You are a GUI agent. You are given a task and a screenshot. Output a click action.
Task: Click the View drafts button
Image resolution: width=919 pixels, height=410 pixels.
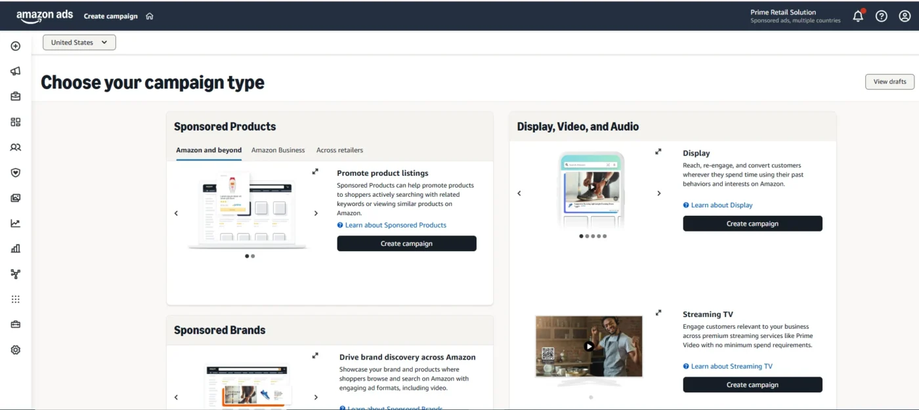(x=889, y=82)
